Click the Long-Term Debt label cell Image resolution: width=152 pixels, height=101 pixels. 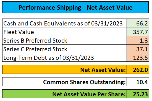(x=65, y=57)
